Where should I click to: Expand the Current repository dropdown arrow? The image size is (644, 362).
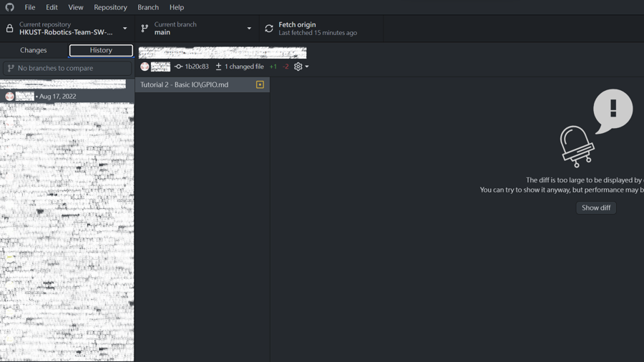(x=125, y=29)
